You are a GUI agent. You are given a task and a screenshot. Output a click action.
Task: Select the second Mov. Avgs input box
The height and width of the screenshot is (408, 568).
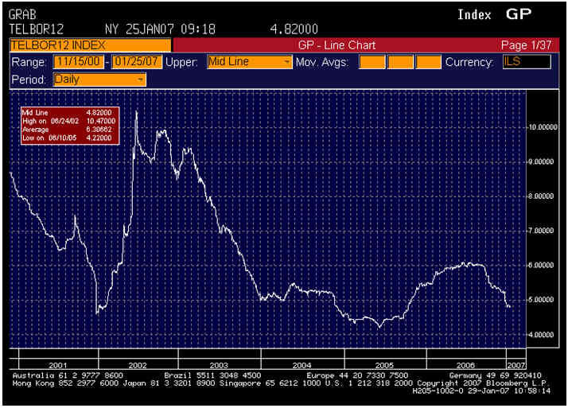coord(400,62)
